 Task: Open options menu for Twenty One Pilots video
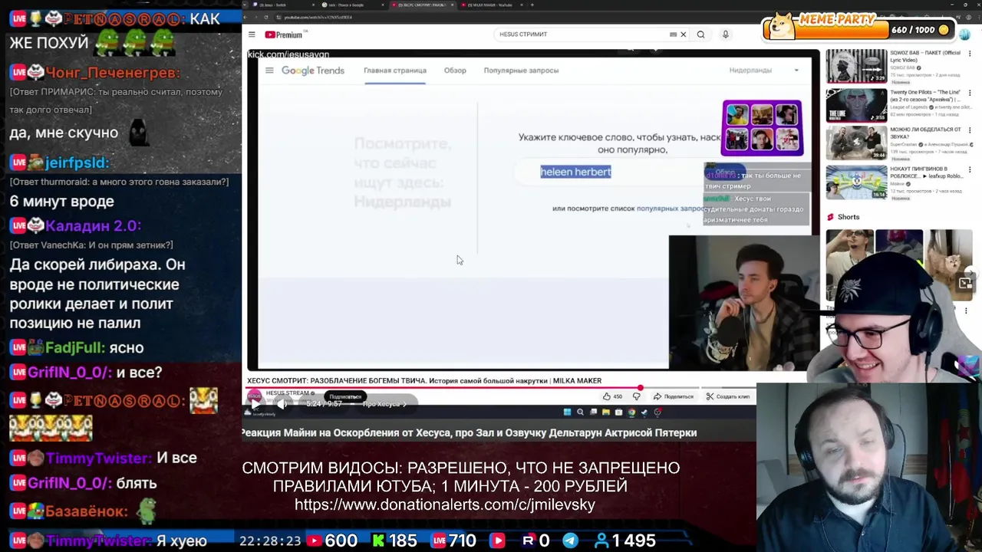point(971,94)
